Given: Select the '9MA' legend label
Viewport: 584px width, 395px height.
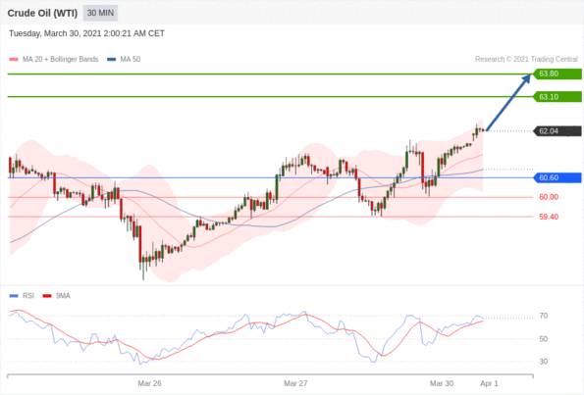Looking at the screenshot, I should 63,296.
